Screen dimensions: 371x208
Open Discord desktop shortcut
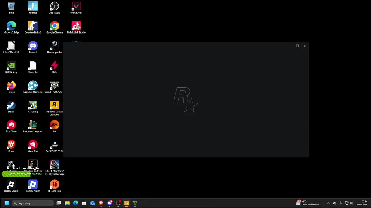[33, 47]
